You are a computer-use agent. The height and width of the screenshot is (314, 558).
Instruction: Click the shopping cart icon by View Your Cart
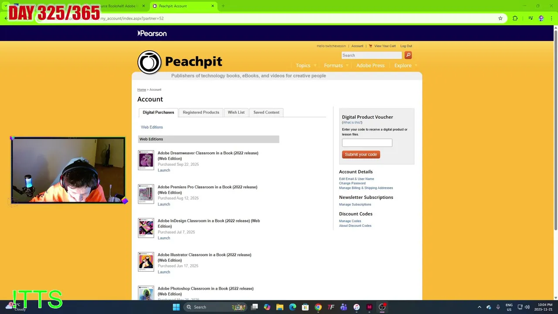371,46
